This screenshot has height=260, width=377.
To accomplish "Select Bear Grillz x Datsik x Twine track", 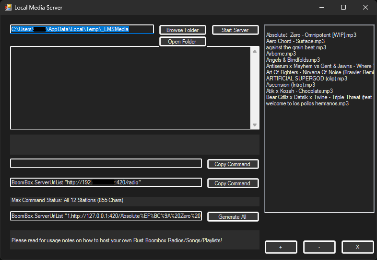I will [x=319, y=98].
